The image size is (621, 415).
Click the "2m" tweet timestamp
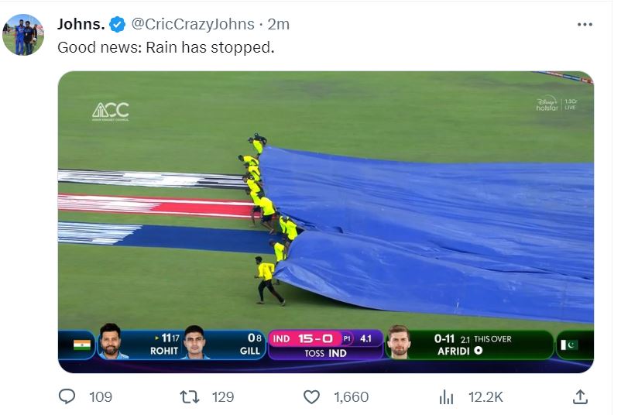277,24
